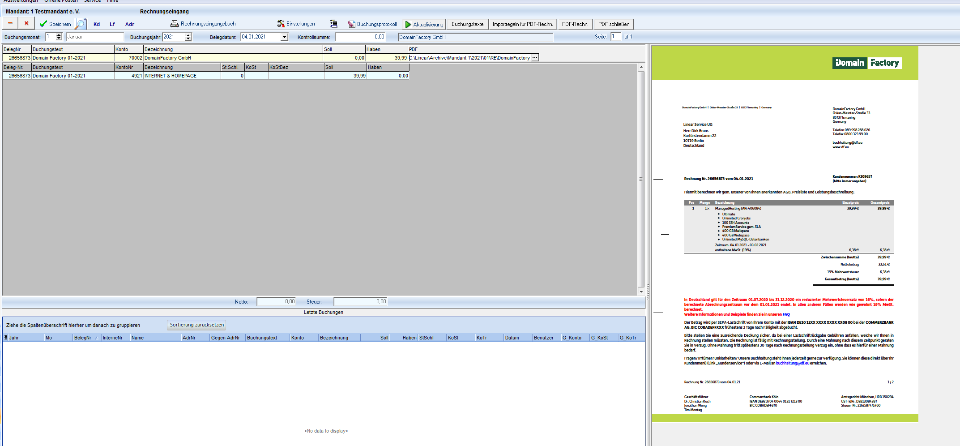
Task: Open the Service menu
Action: coord(92,1)
